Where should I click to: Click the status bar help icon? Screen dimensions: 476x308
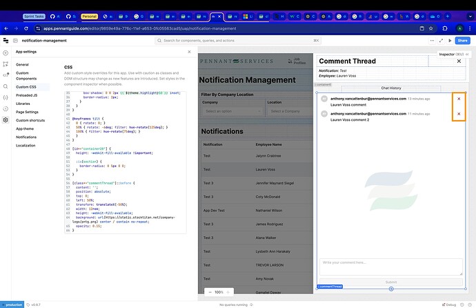(470, 305)
